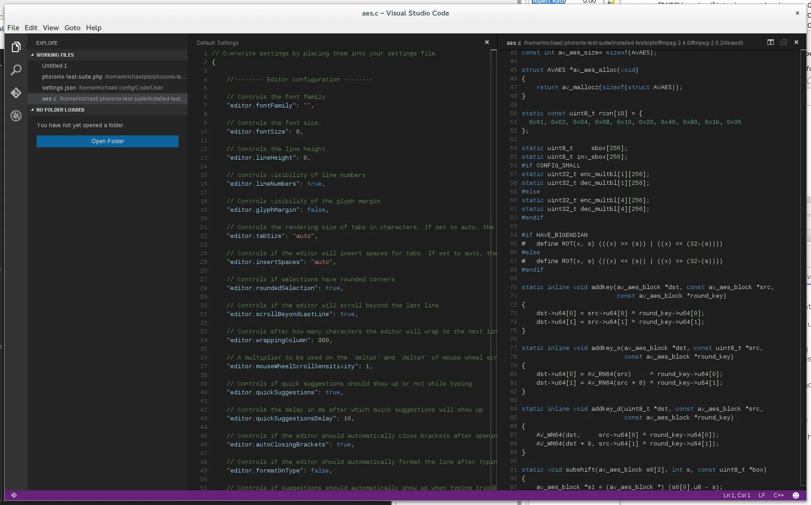Click the smiley feedback icon in status bar
The width and height of the screenshot is (811, 505).
[x=796, y=495]
